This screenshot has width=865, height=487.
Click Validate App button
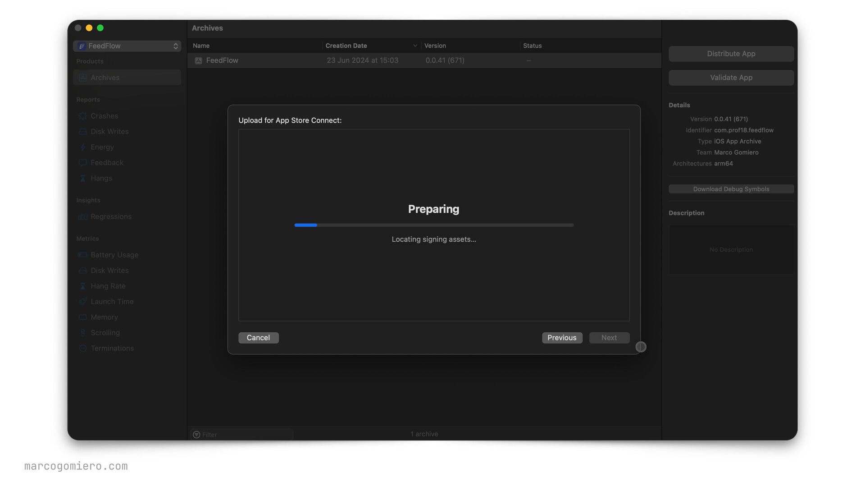(731, 78)
